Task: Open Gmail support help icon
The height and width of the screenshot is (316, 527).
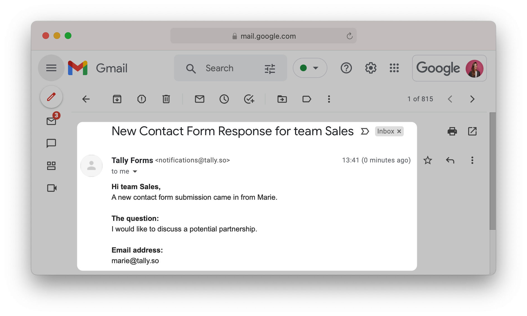Action: pos(346,68)
